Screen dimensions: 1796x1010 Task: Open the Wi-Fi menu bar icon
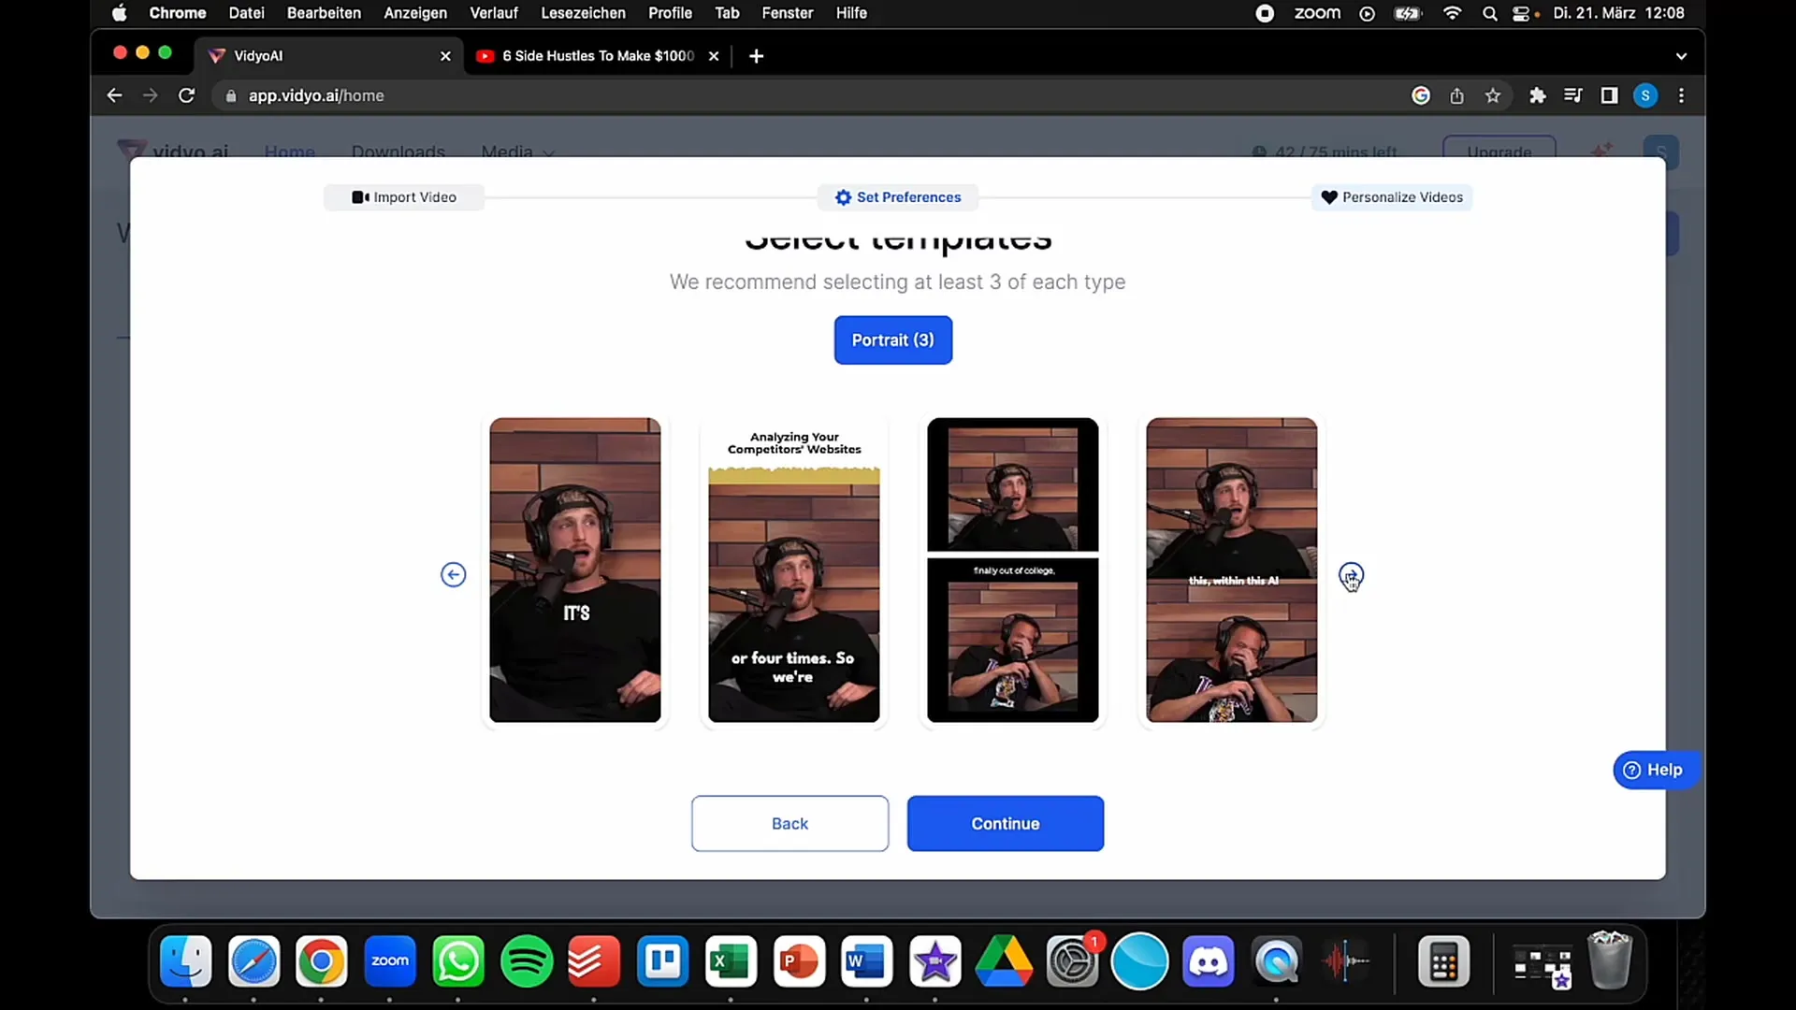coord(1452,13)
